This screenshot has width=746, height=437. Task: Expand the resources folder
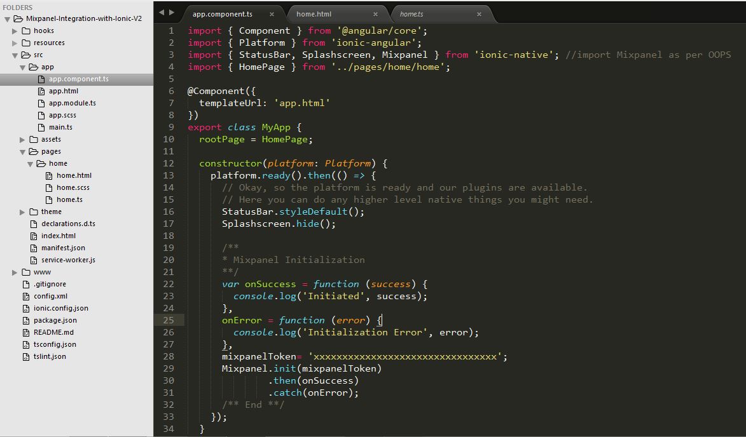[x=14, y=43]
